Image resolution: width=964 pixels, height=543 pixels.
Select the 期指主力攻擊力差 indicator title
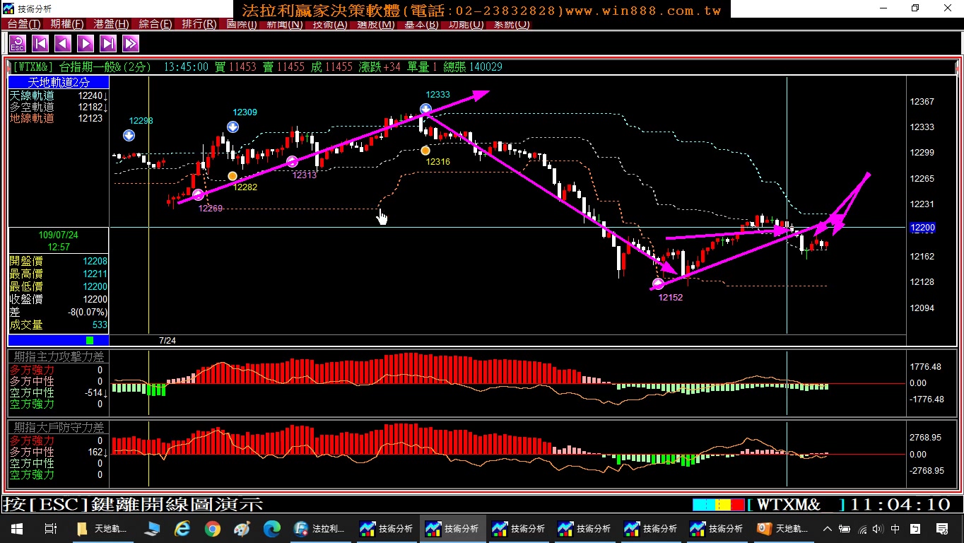[x=59, y=357]
